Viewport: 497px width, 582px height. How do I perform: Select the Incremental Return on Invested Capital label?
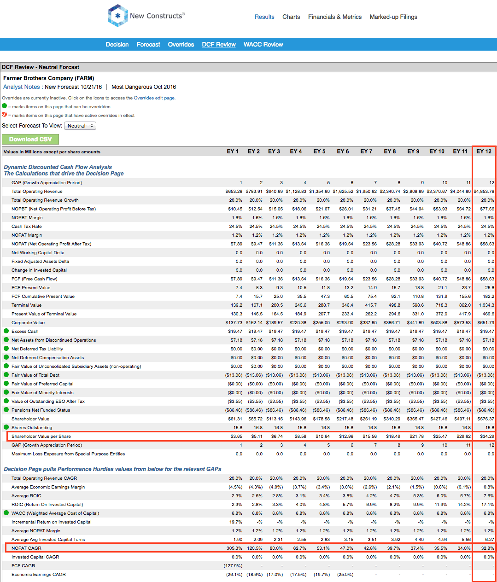point(52,522)
